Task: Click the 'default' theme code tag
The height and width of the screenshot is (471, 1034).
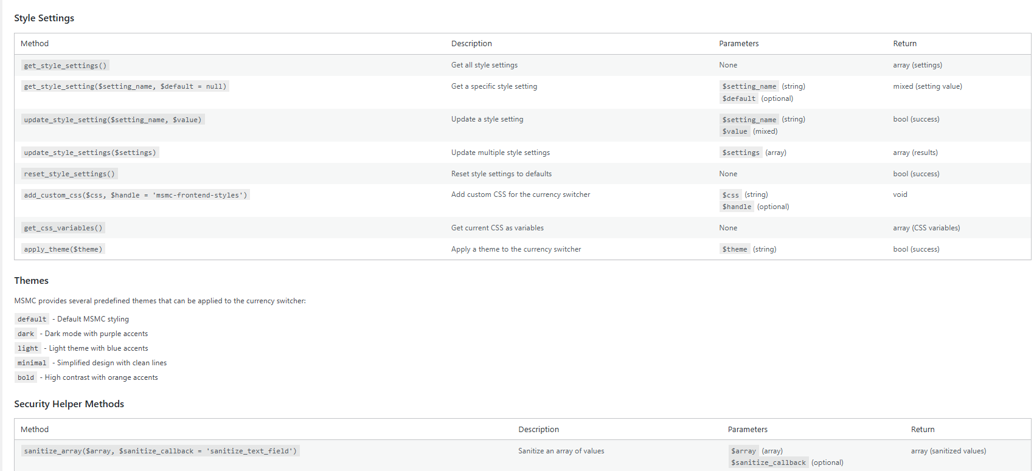Action: [x=32, y=319]
